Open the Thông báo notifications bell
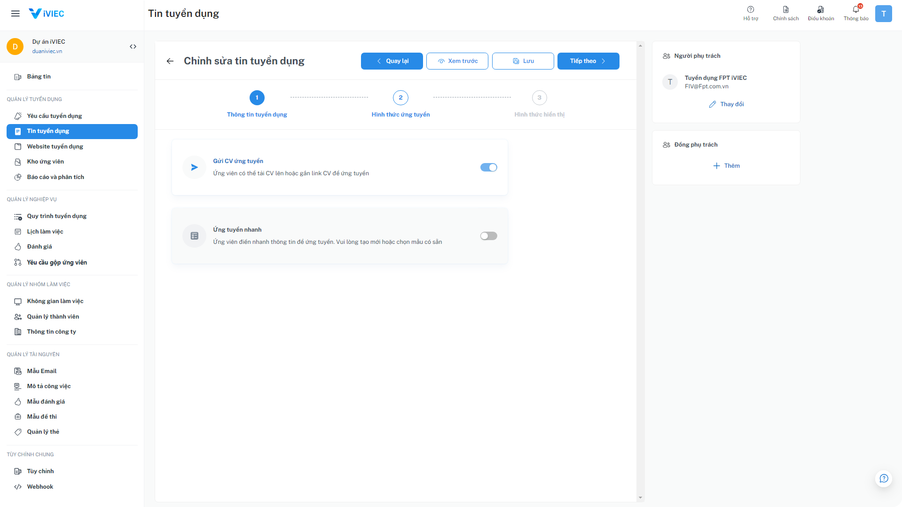This screenshot has width=902, height=507. (x=856, y=10)
